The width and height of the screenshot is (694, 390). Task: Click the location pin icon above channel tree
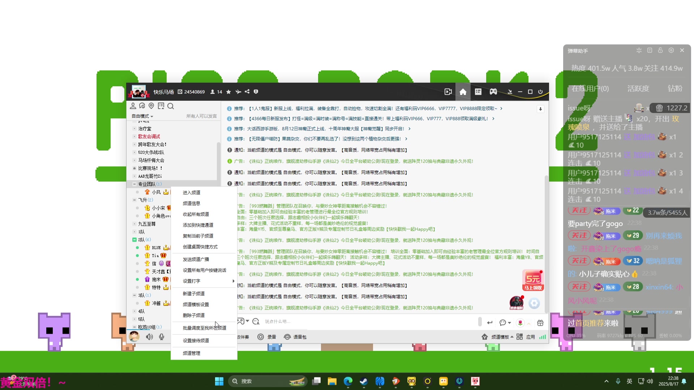pos(151,106)
